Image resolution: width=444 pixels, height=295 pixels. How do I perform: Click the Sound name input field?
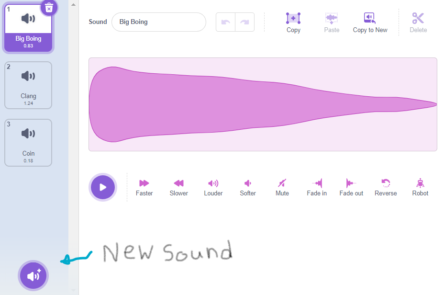click(158, 22)
